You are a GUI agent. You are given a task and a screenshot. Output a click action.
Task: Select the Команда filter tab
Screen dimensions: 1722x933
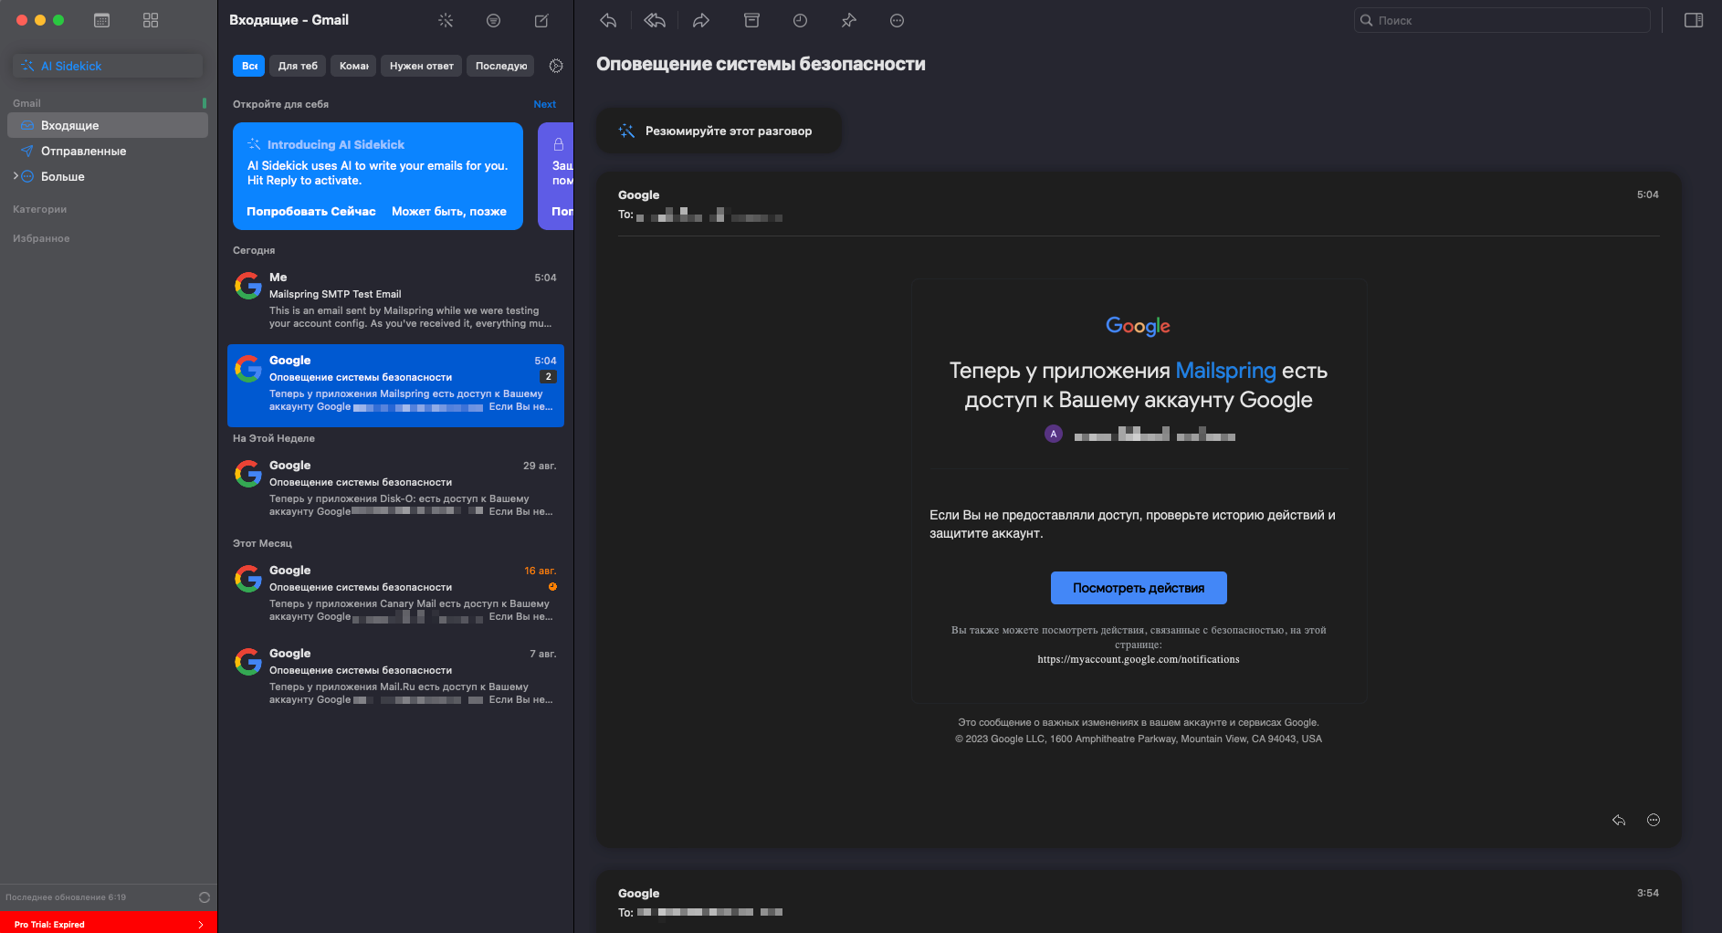click(354, 66)
